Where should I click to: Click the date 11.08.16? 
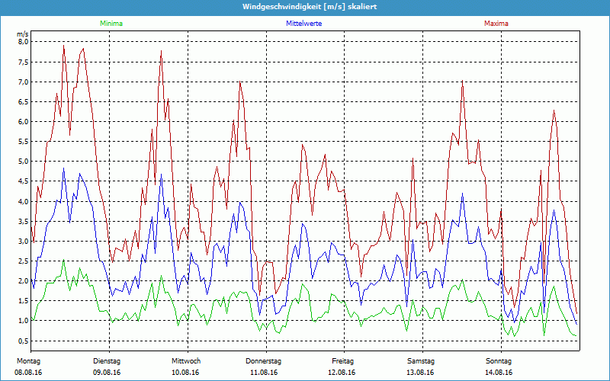(264, 373)
